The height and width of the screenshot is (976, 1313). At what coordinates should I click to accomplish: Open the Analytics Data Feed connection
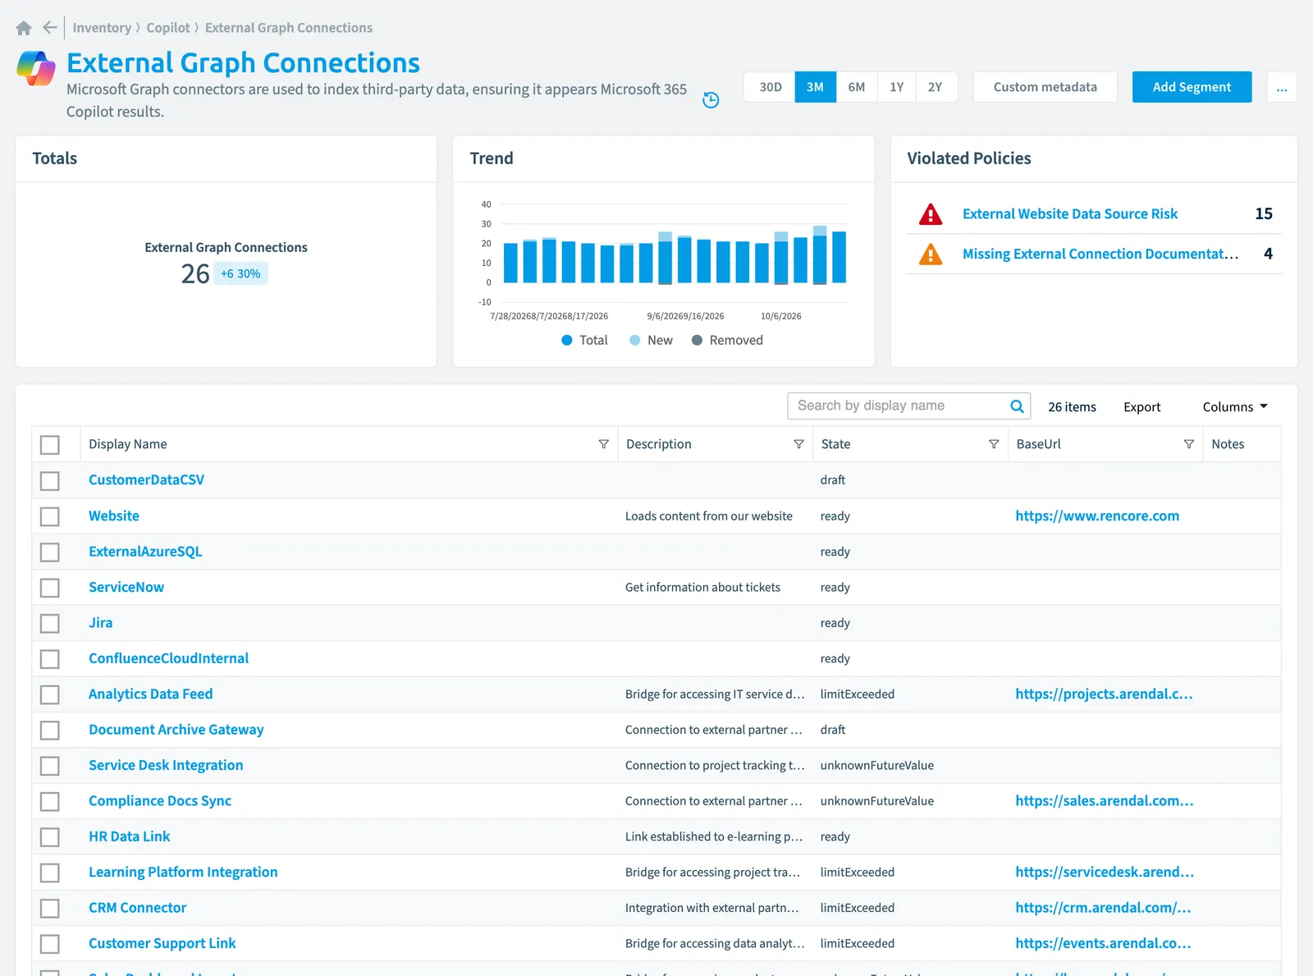[151, 694]
